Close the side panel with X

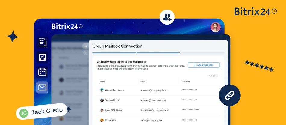[x=86, y=46]
